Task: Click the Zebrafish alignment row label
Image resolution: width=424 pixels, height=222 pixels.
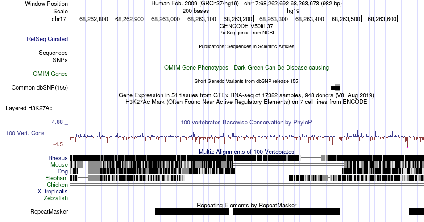Action: 56,198
